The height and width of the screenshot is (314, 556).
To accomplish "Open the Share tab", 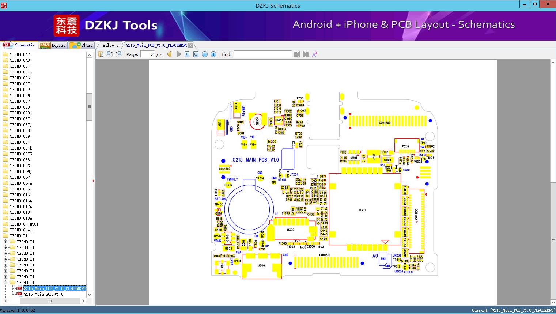I will coord(82,45).
